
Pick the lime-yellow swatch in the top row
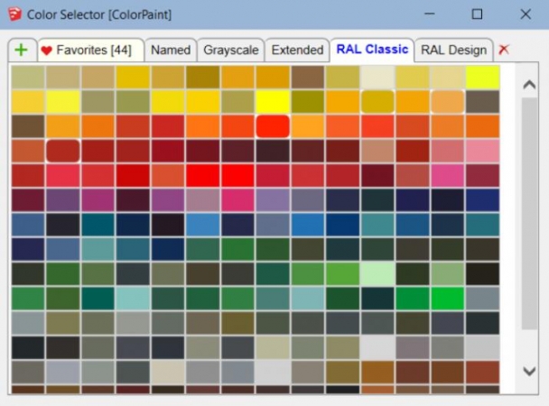click(x=482, y=78)
